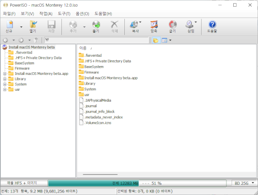Select the .VolumeIcon.icns file
258x195 pixels.
(95, 123)
